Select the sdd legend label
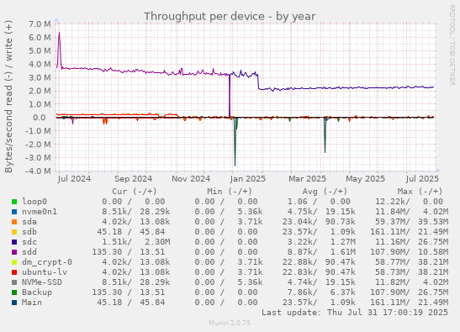 coord(29,252)
